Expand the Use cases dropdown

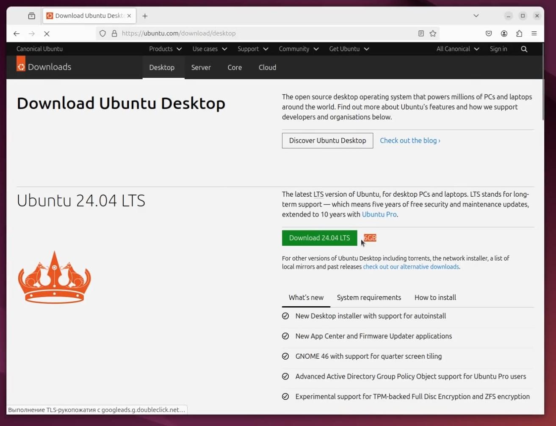click(x=210, y=49)
